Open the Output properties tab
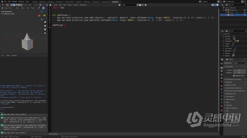 click(222, 71)
